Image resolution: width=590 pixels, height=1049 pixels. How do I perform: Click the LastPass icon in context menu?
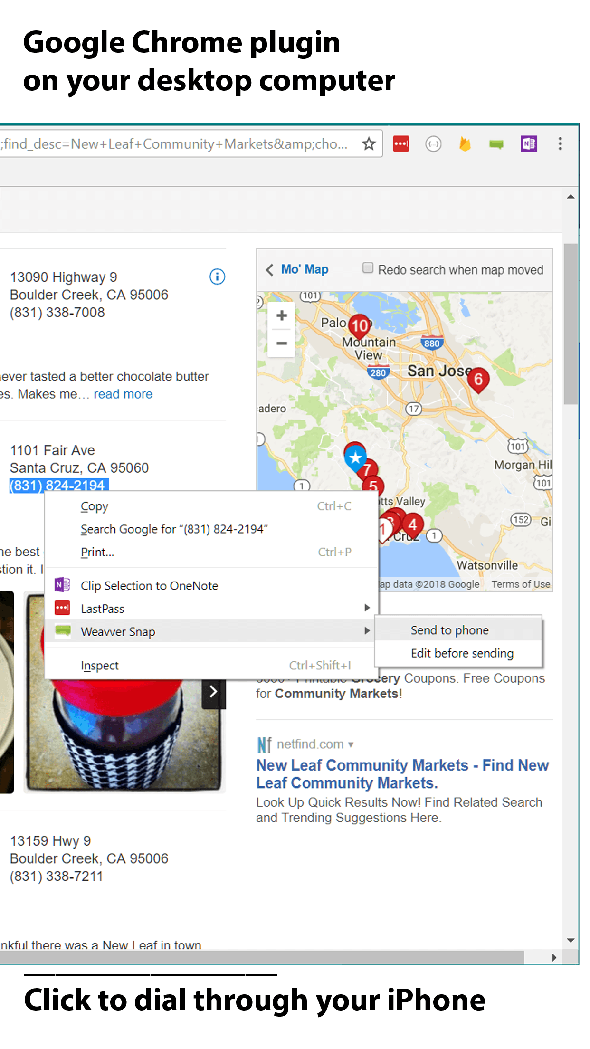[62, 608]
